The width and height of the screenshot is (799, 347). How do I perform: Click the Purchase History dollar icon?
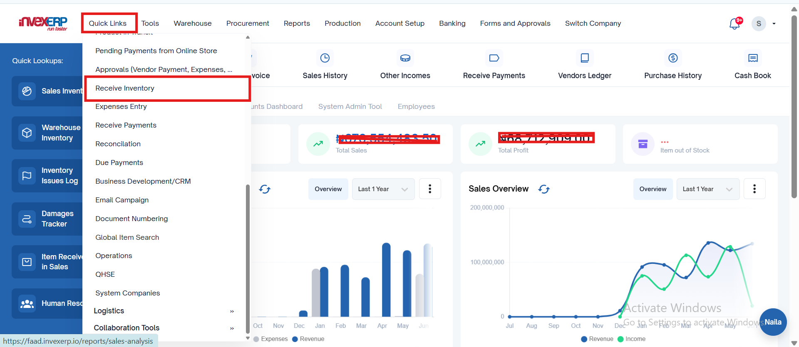coord(673,58)
